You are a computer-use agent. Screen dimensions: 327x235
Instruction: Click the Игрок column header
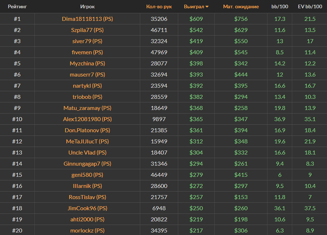tap(87, 7)
